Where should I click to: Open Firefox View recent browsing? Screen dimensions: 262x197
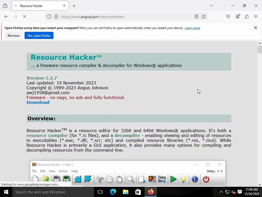[x=5, y=6]
